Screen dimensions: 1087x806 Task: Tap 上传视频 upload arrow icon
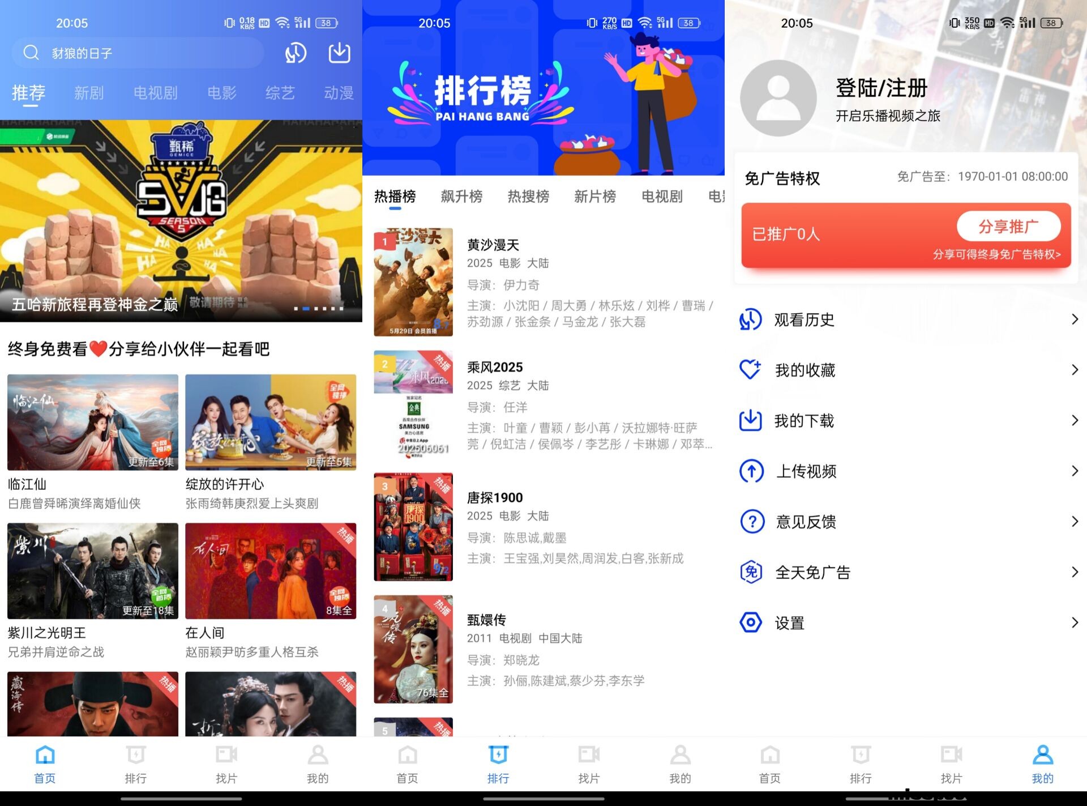(x=751, y=471)
